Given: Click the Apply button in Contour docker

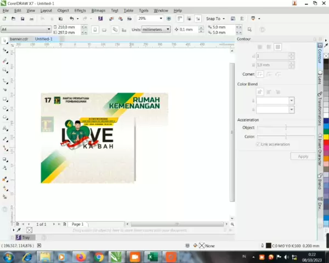Looking at the screenshot, I should [x=303, y=156].
